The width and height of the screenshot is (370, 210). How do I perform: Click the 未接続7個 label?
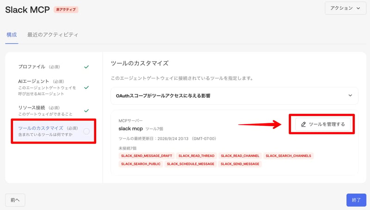(128, 148)
